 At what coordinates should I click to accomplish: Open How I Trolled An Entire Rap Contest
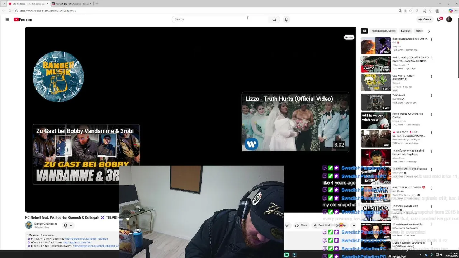[x=408, y=115]
